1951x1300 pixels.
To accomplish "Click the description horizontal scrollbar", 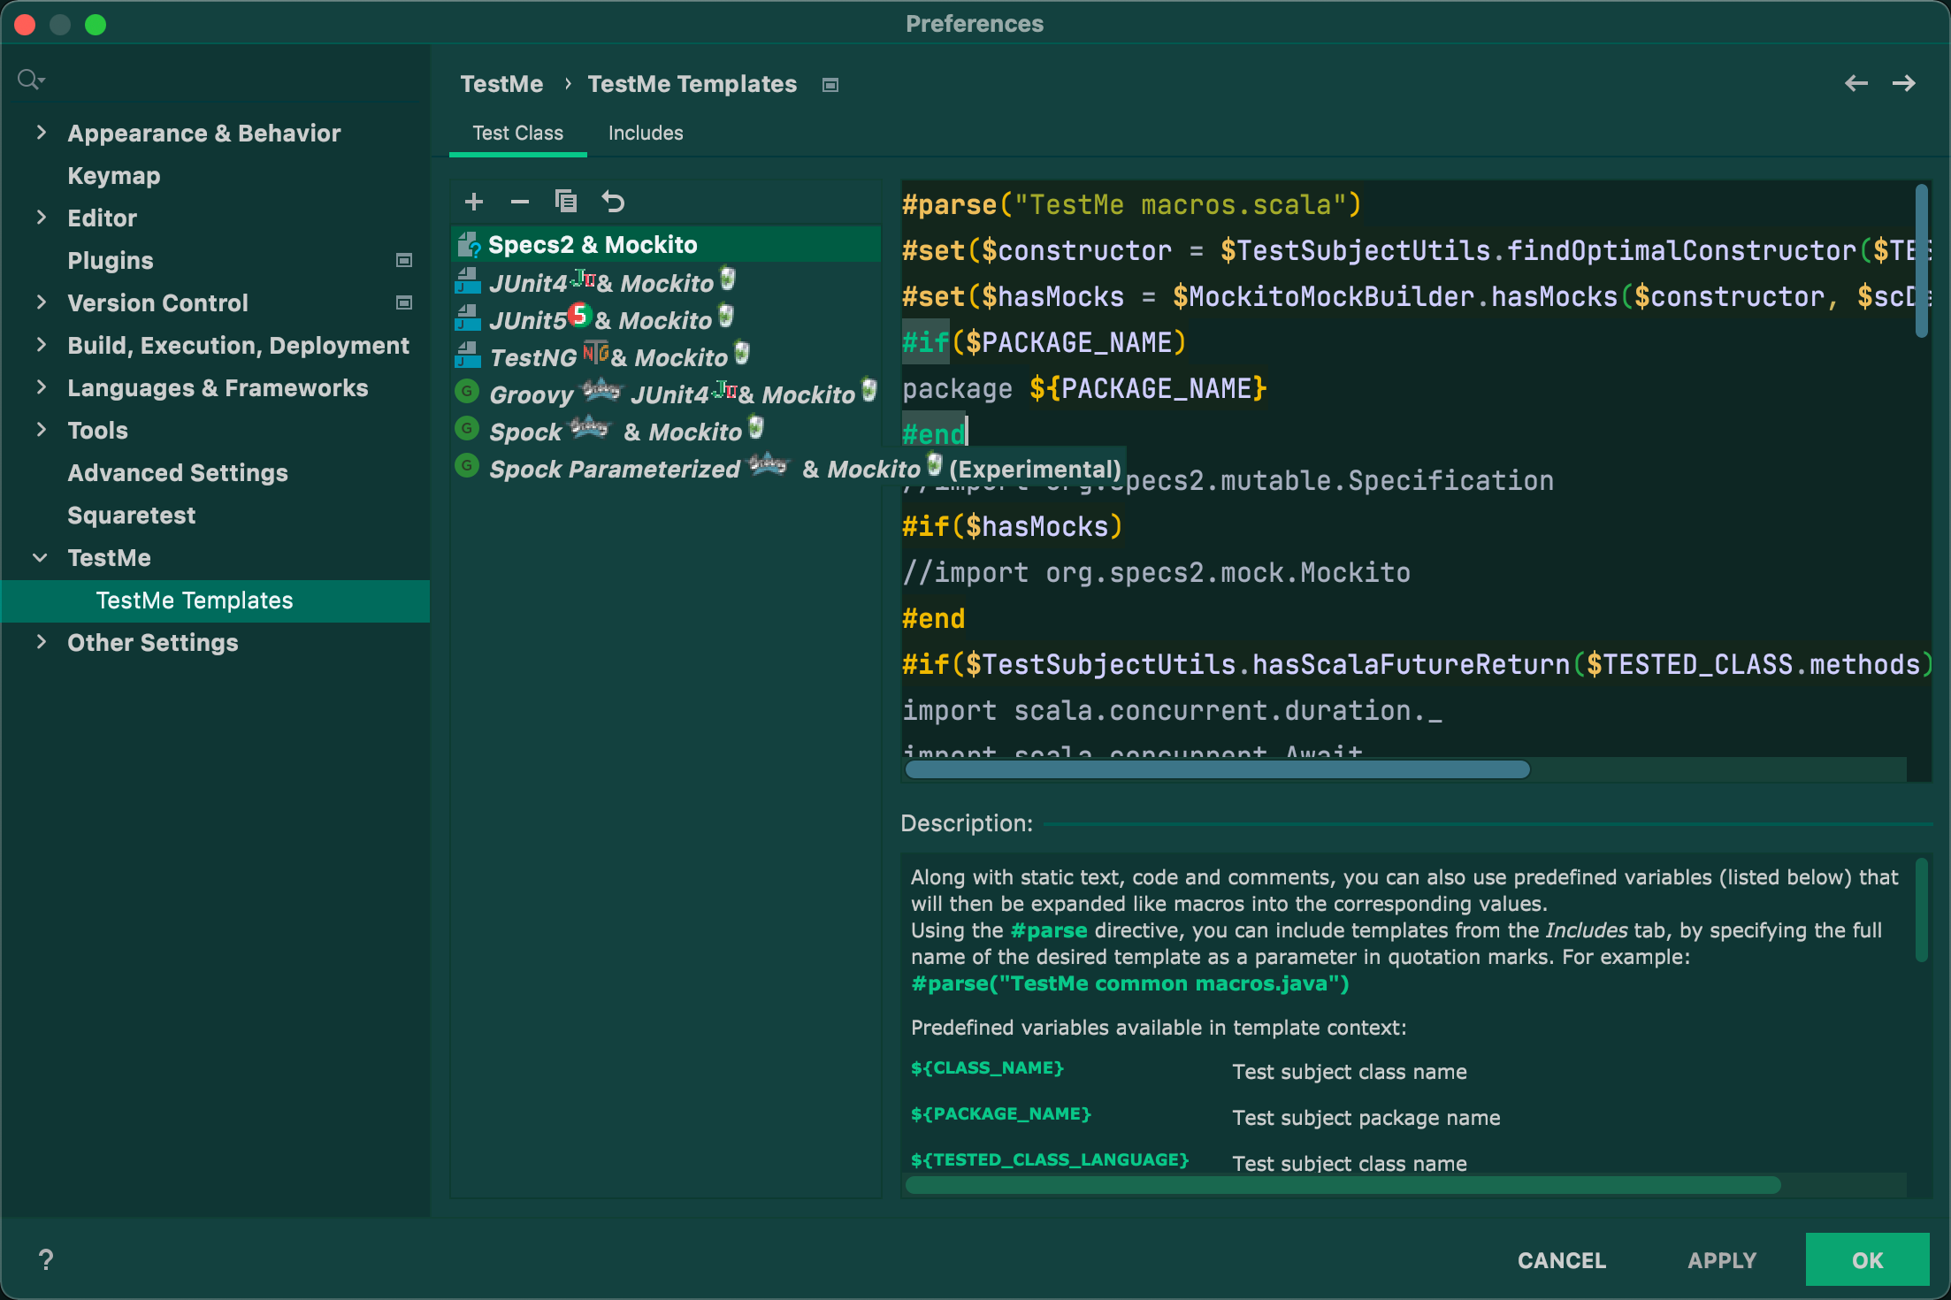I will pos(1343,1185).
